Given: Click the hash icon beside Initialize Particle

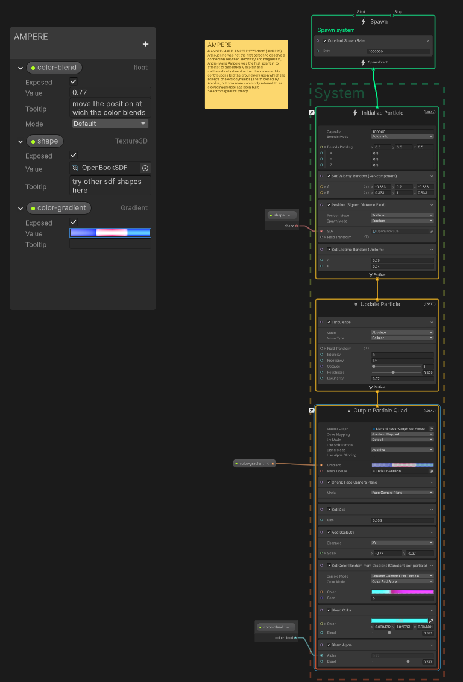Looking at the screenshot, I should (312, 113).
